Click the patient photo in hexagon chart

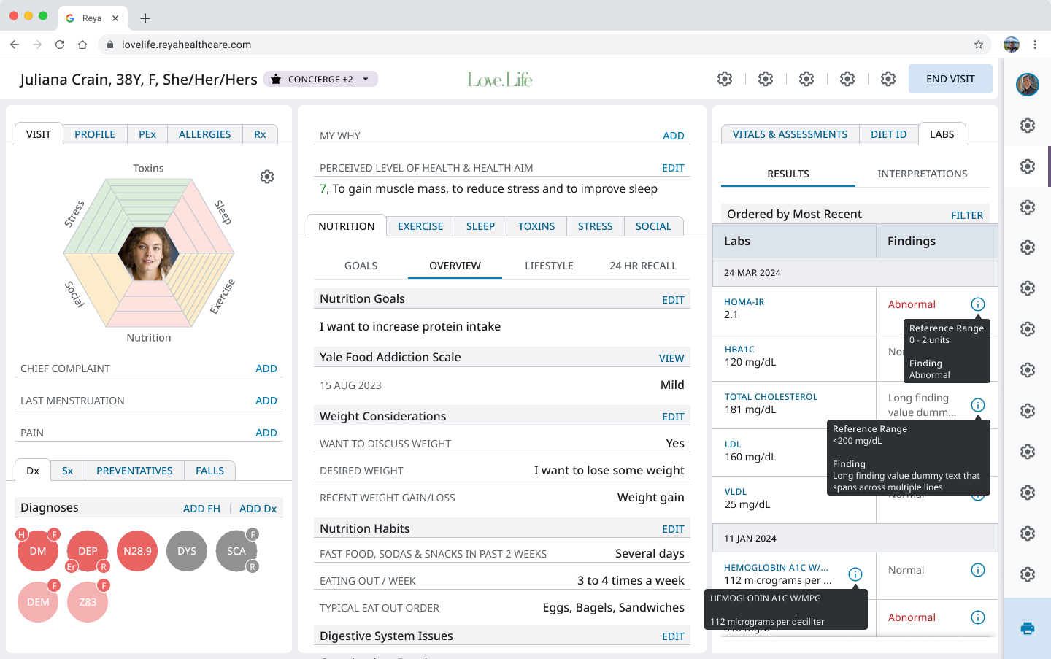pyautogui.click(x=148, y=253)
